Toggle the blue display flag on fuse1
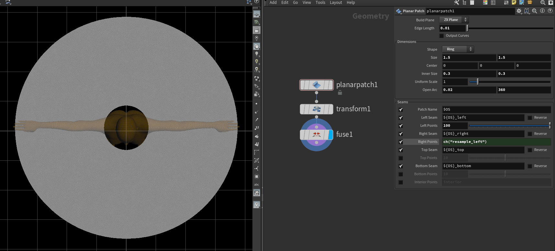This screenshot has height=251, width=555. click(x=330, y=135)
